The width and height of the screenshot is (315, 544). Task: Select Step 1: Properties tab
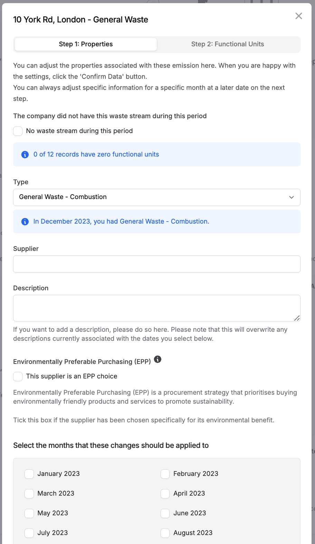(86, 44)
